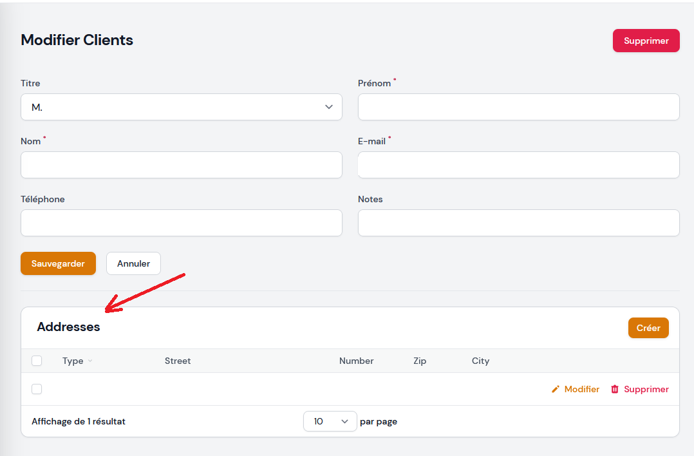Click the Sauvegarder button
Screen dimensions: 694x456
(x=58, y=263)
